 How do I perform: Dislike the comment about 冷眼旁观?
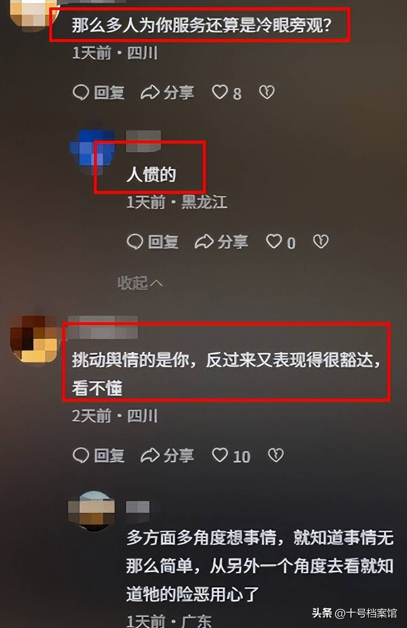click(267, 92)
